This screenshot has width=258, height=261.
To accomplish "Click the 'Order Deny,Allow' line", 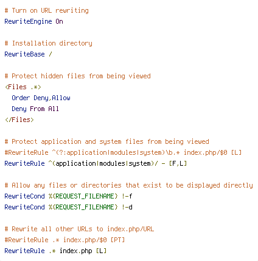I will [x=41, y=98].
